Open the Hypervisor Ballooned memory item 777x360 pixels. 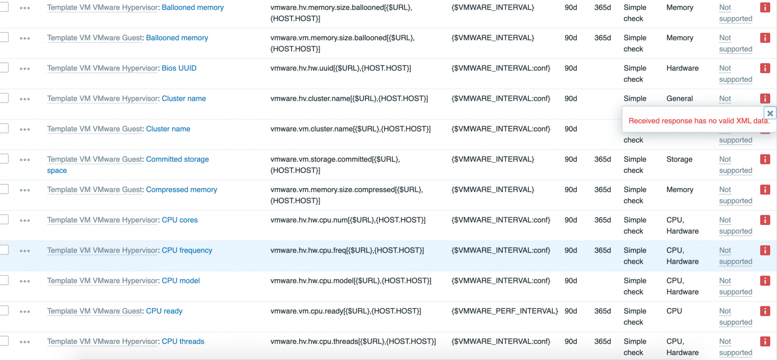click(x=193, y=7)
